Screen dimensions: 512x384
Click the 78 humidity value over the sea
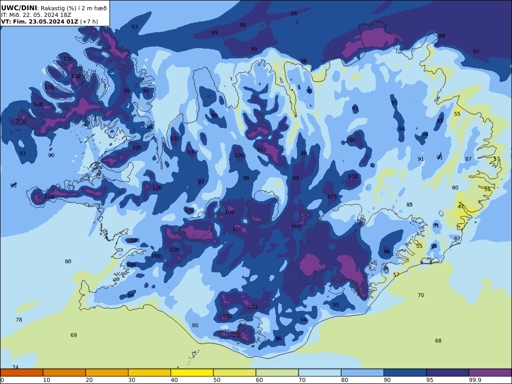[19, 319]
